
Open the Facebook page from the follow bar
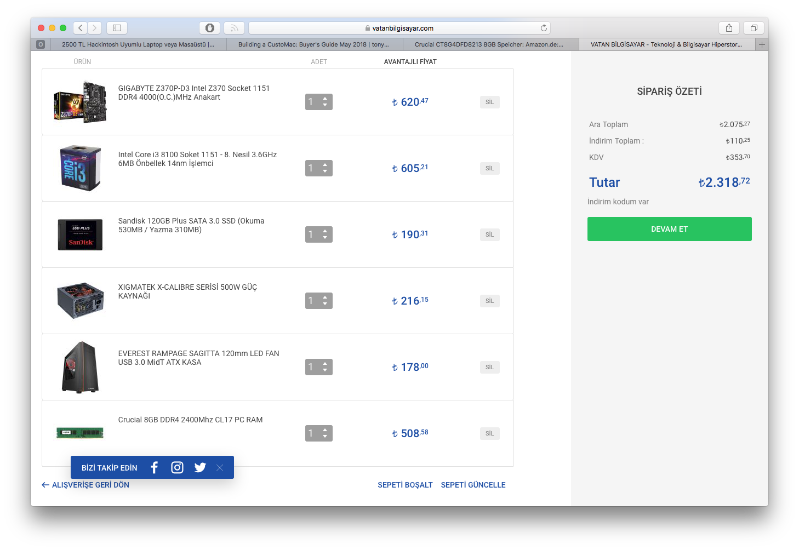point(154,467)
